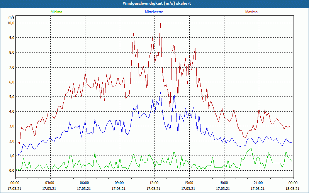Select the 12:00 time axis label
The image size is (309, 193).
(x=154, y=183)
